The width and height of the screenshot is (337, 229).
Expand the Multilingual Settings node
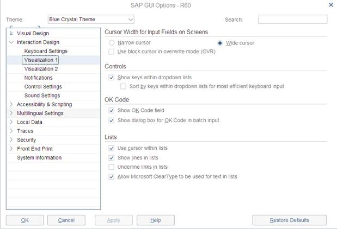click(11, 113)
